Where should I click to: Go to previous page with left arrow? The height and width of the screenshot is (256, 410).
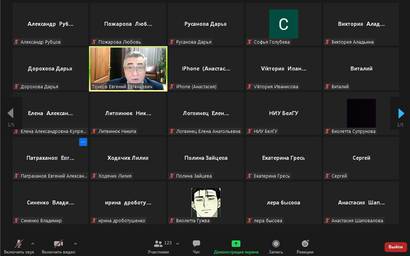click(x=10, y=113)
